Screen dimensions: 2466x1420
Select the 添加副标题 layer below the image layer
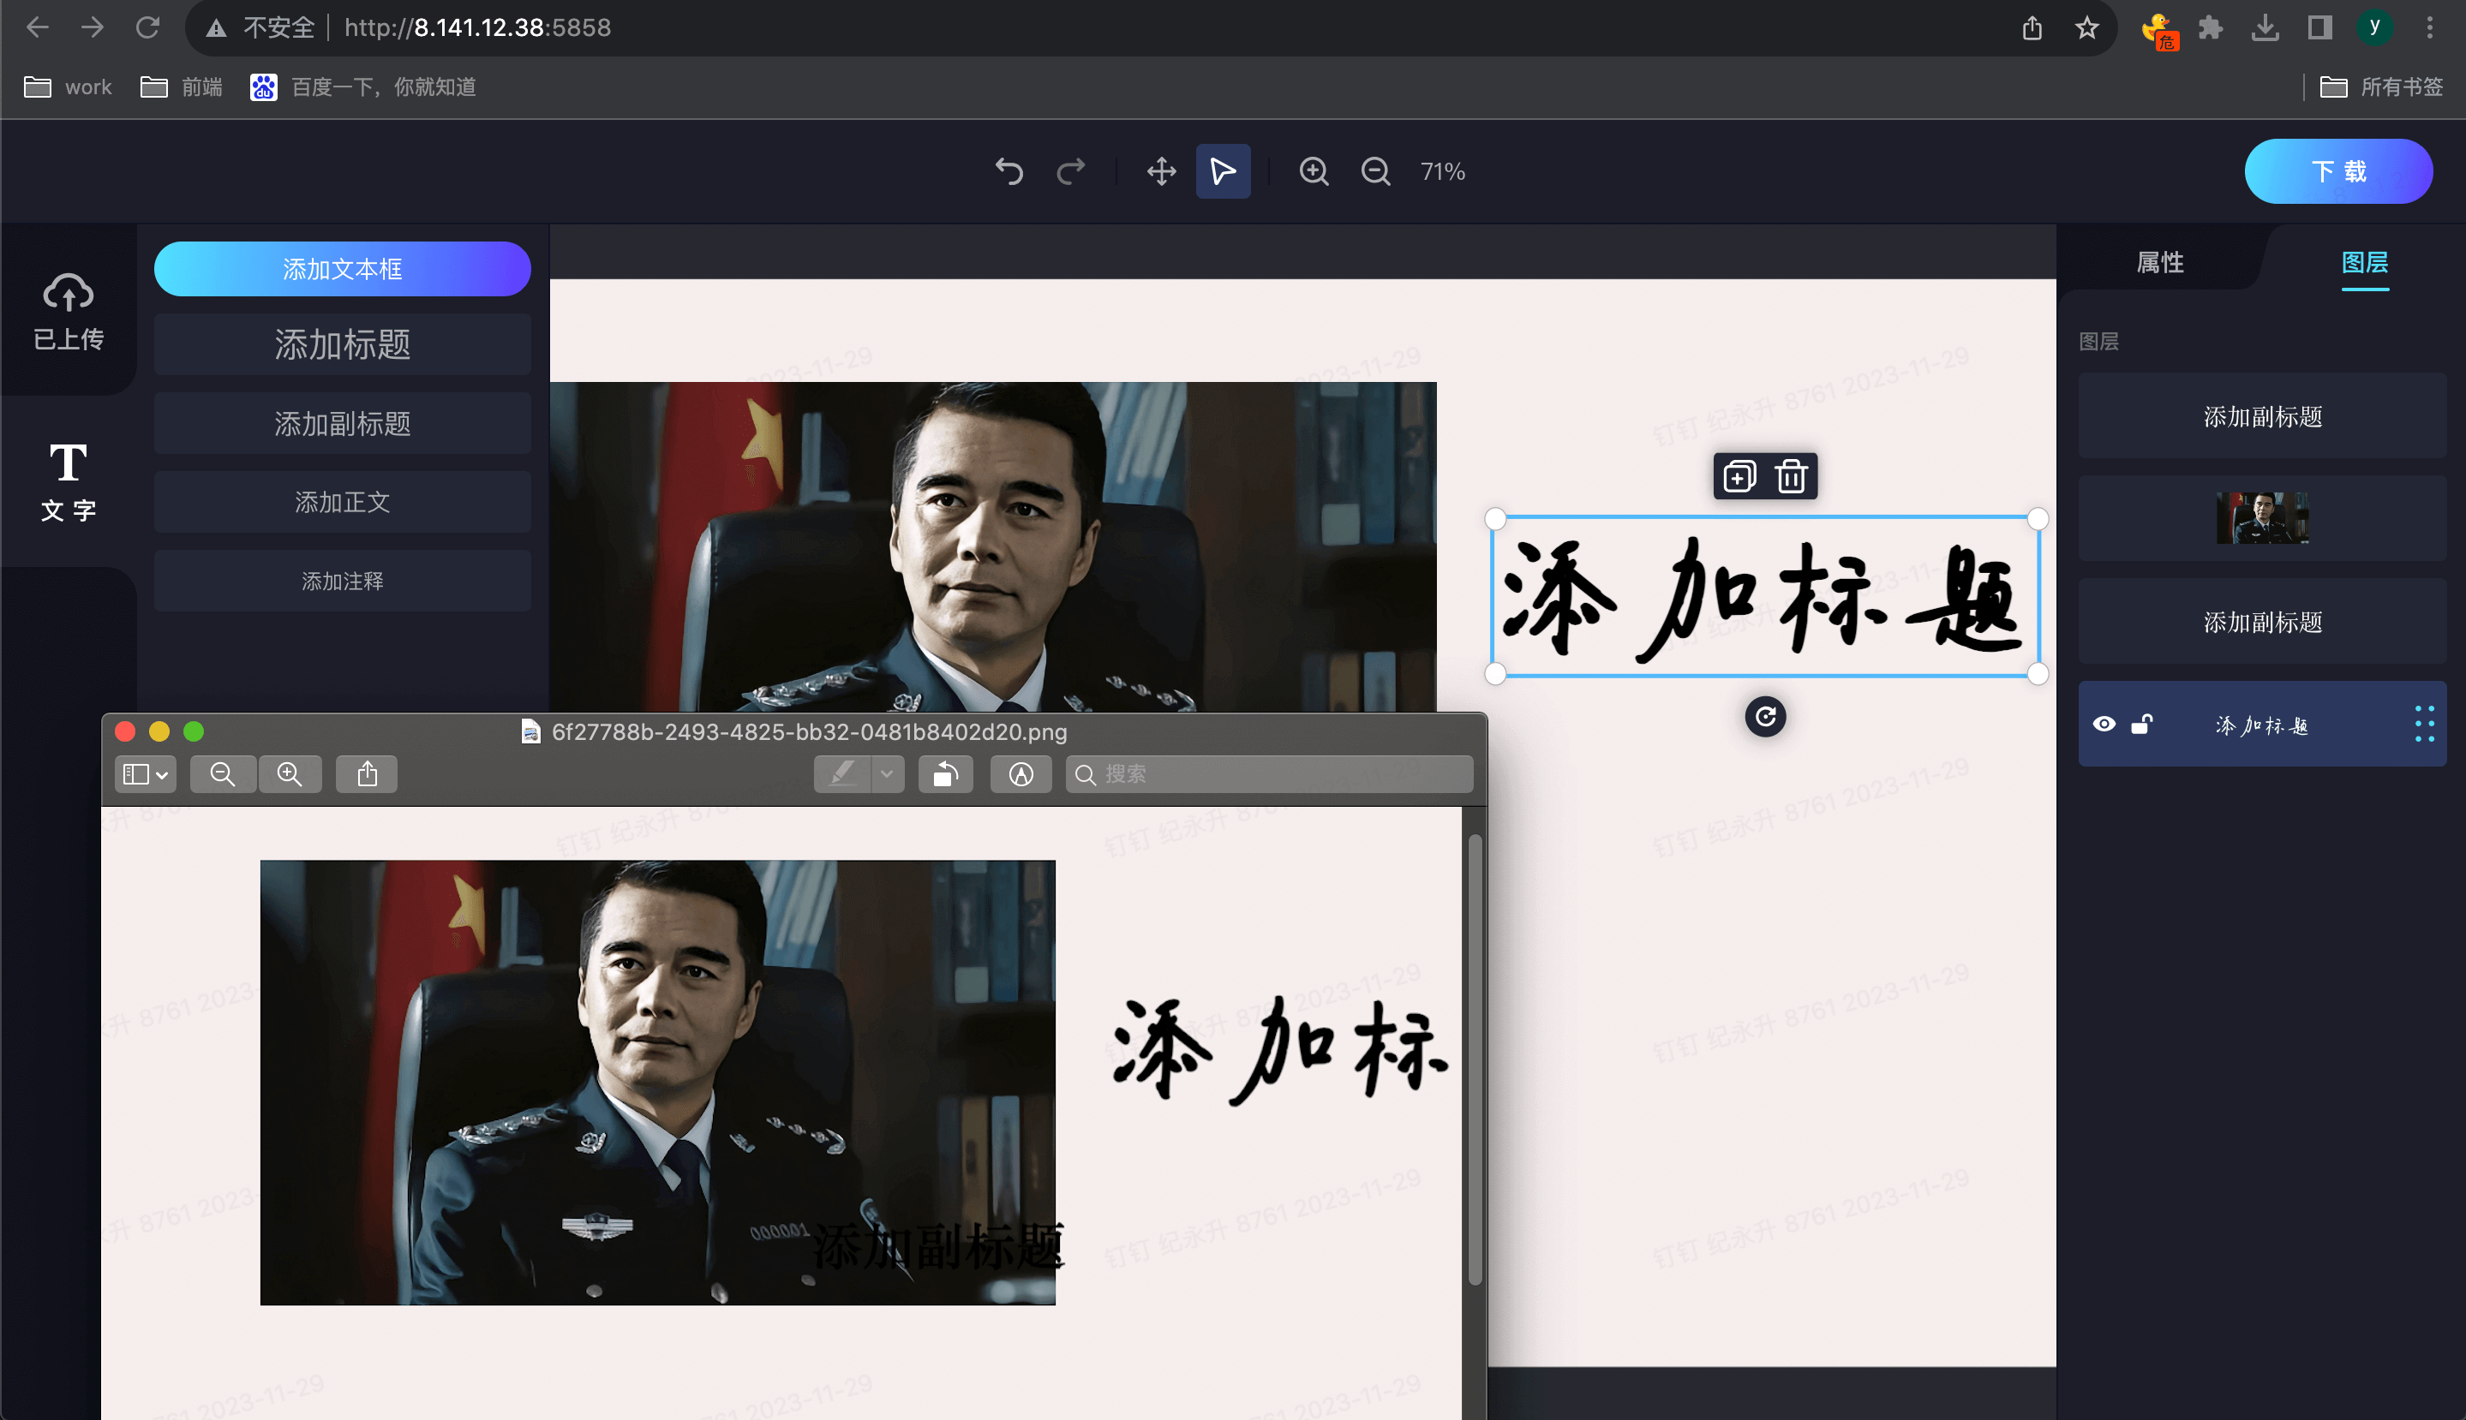(2262, 623)
